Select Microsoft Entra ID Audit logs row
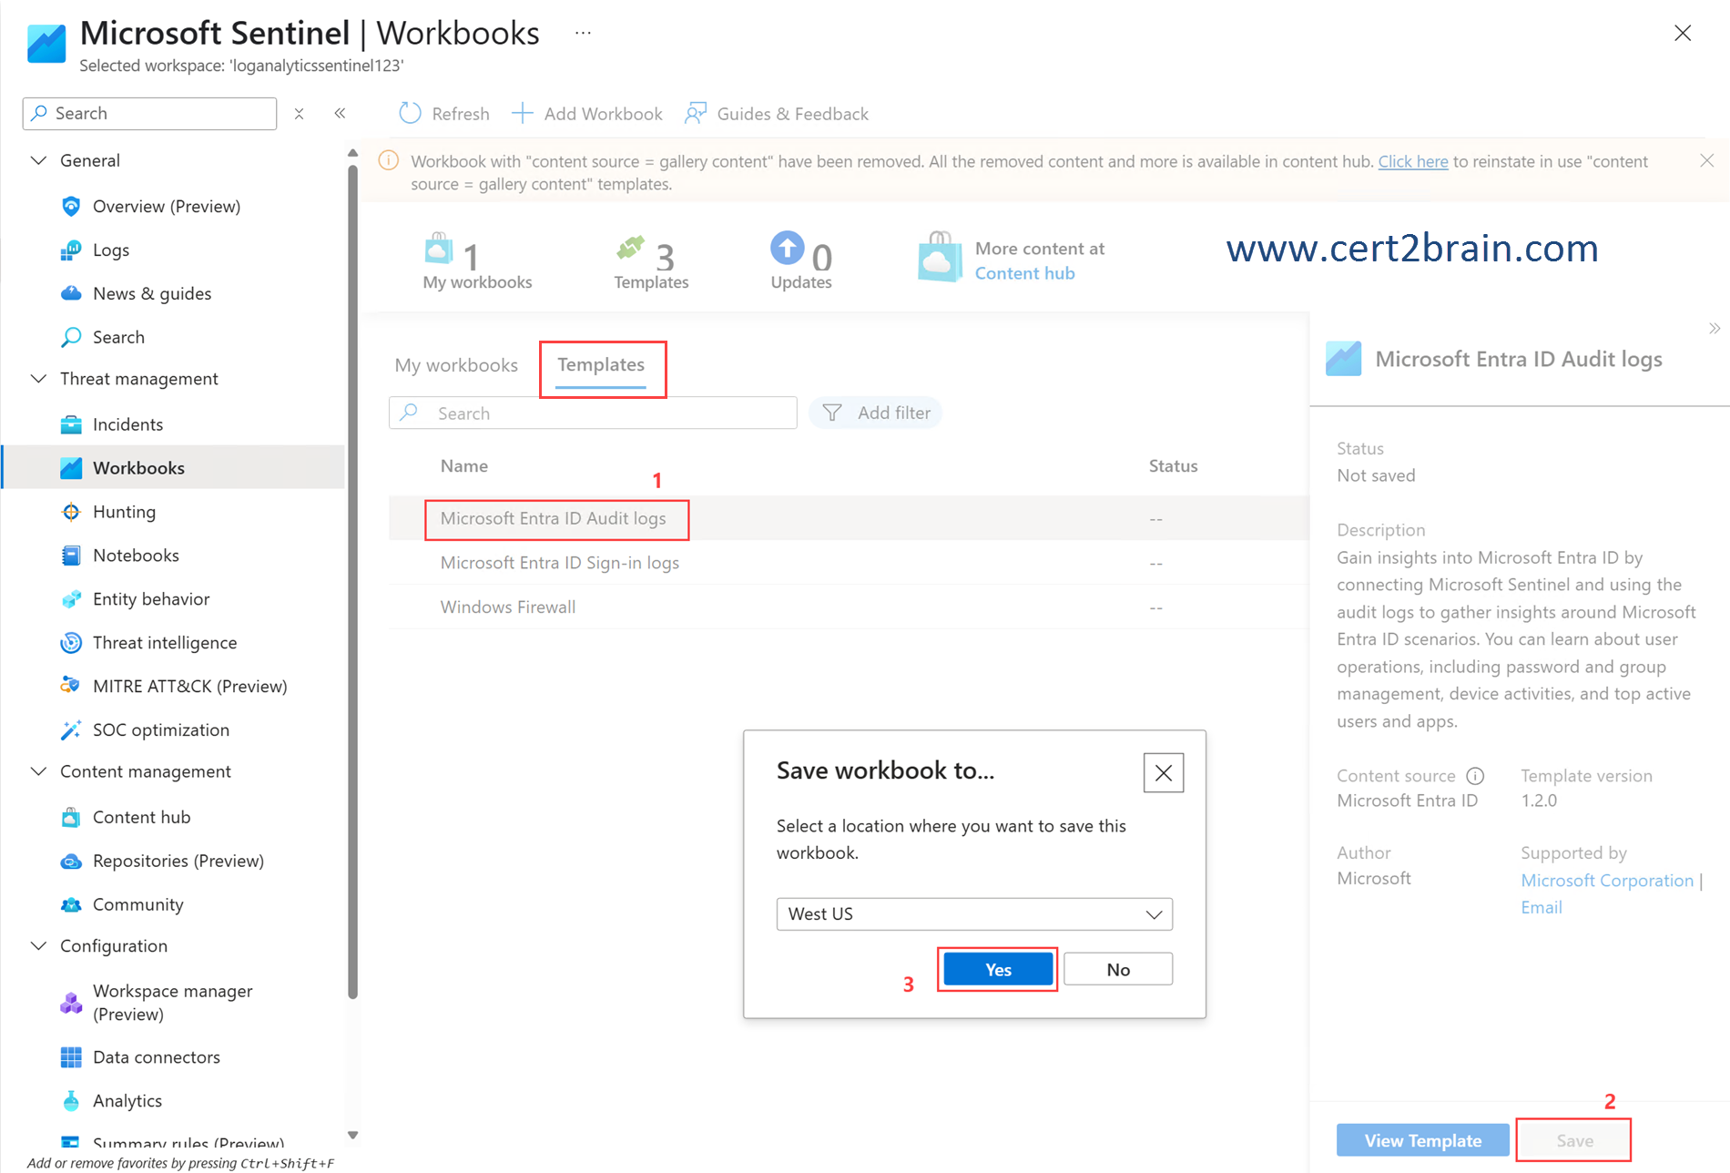The width and height of the screenshot is (1730, 1173). tap(849, 518)
